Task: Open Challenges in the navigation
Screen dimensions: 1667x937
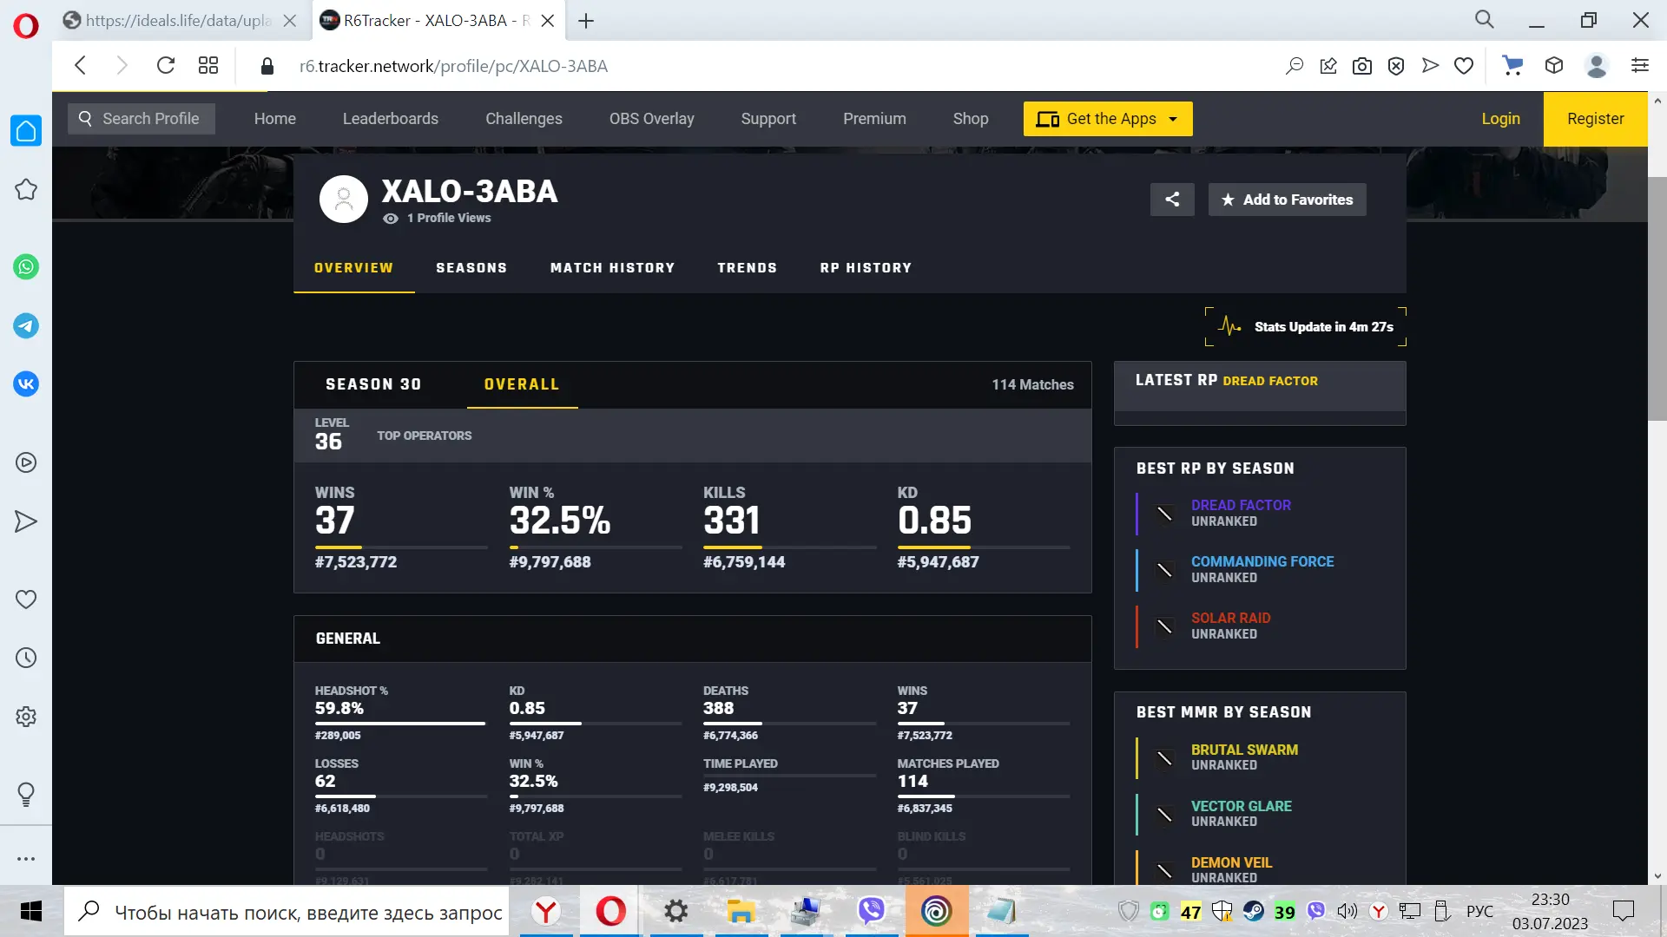Action: click(524, 119)
